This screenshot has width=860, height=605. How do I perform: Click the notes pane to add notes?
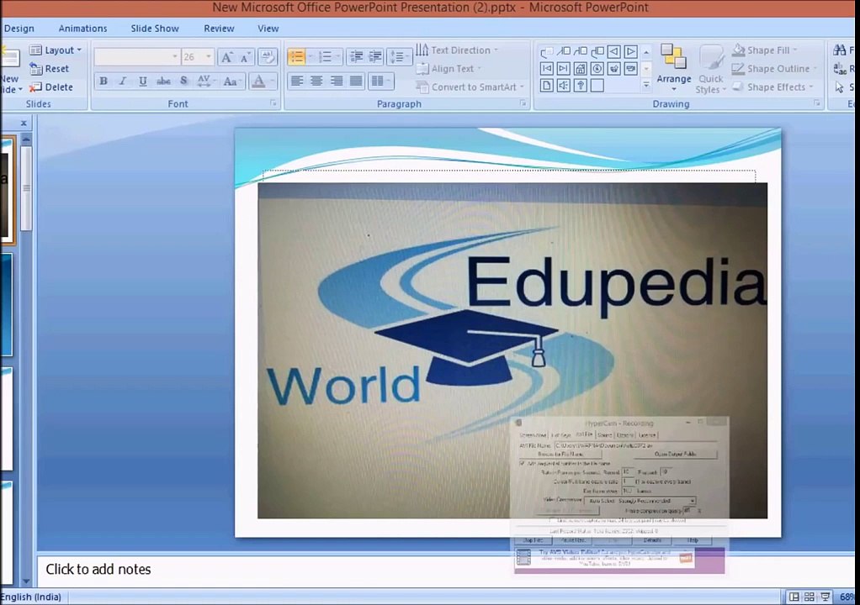click(x=444, y=570)
